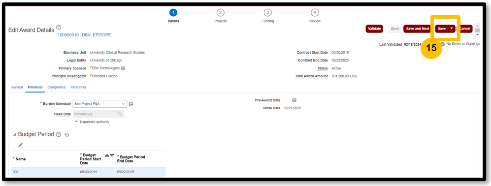Click Validate button
Viewport: 491px width, 186px height.
[374, 29]
